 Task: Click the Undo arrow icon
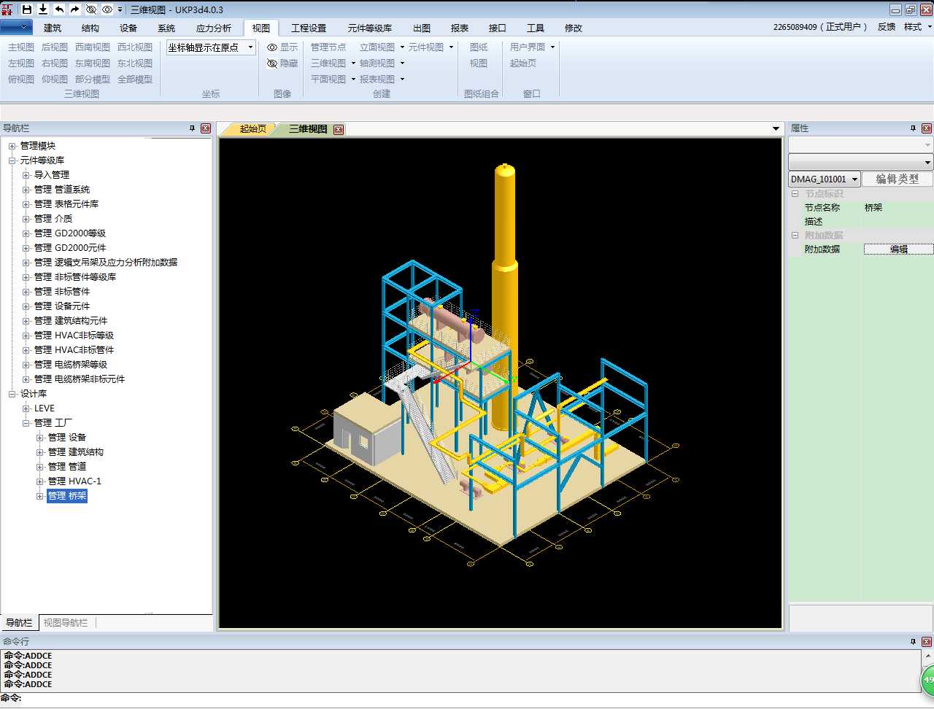tap(59, 9)
